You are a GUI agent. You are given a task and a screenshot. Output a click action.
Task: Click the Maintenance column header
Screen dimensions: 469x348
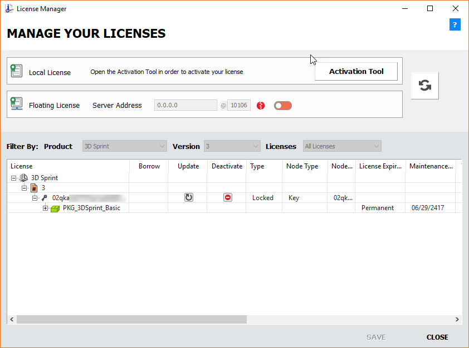(x=431, y=166)
